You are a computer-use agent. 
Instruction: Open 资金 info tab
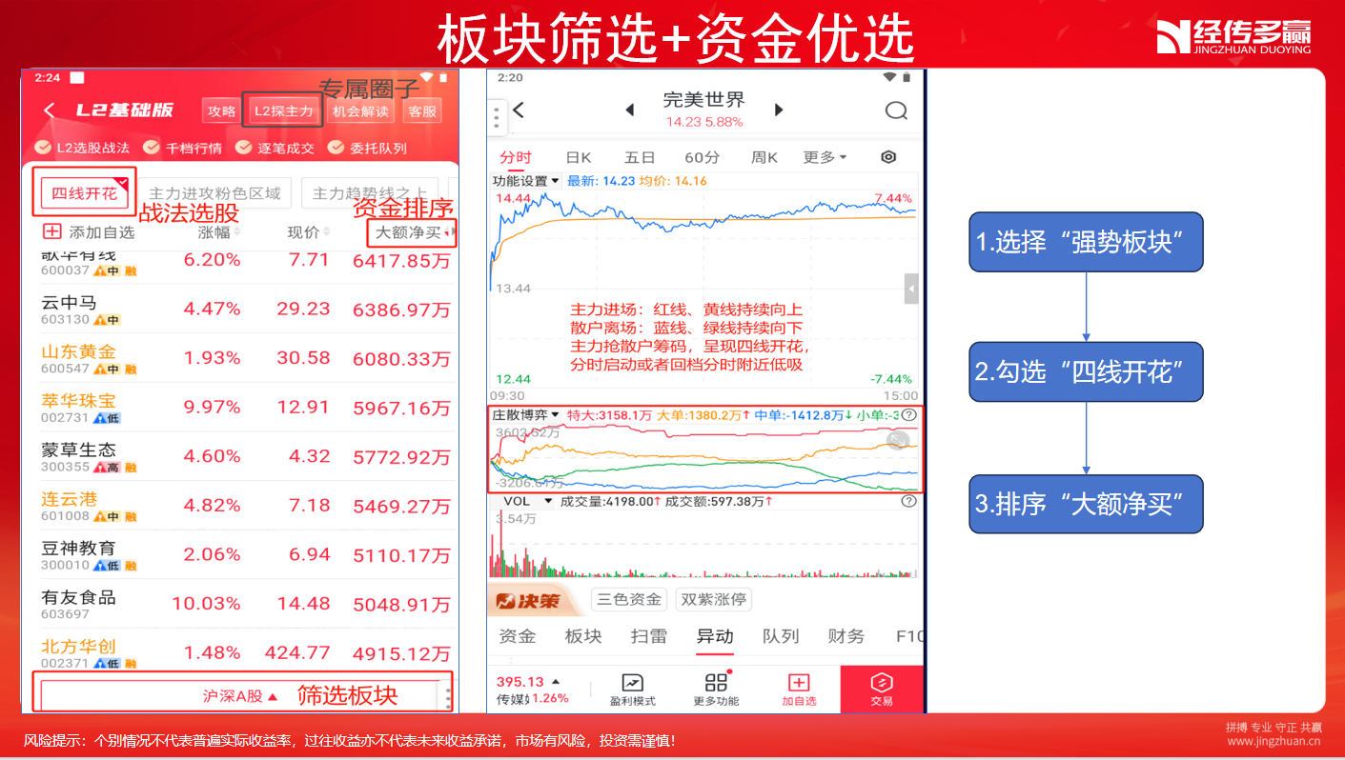(x=518, y=636)
